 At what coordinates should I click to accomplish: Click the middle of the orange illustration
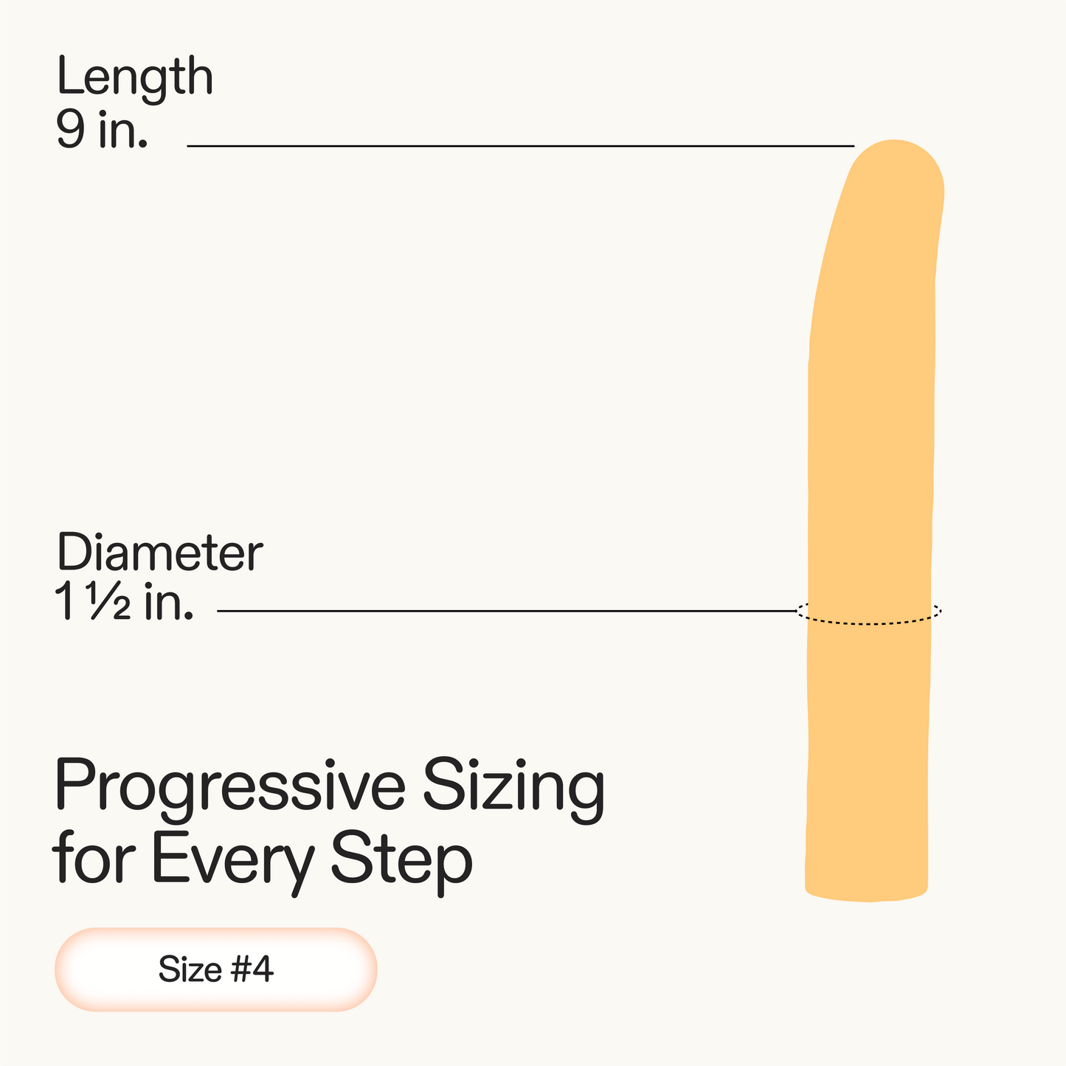pos(871,480)
